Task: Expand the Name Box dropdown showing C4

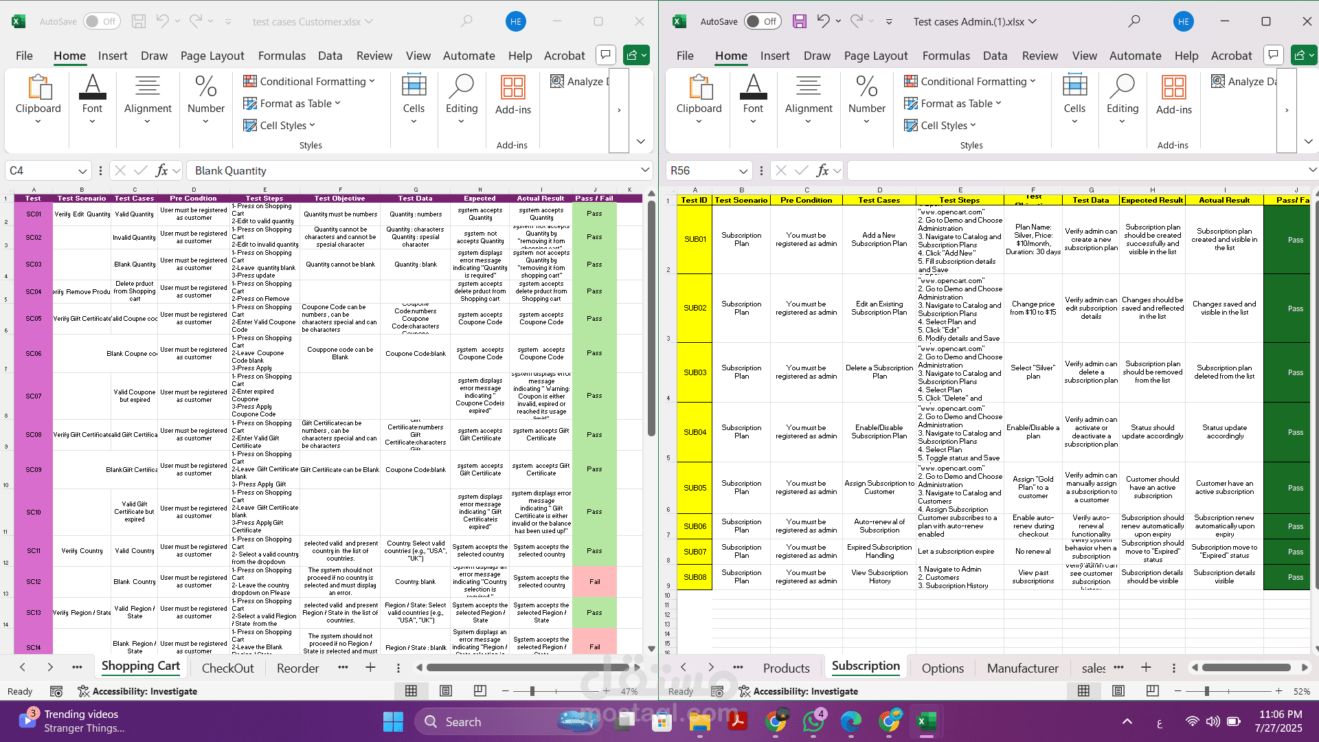Action: [82, 170]
